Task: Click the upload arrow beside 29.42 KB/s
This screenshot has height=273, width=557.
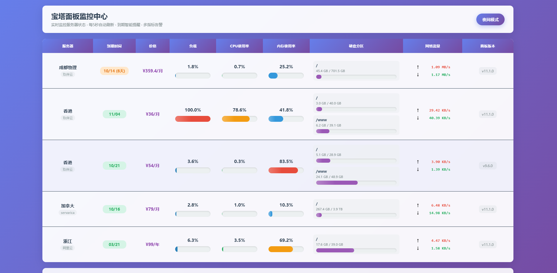Action: pos(418,110)
